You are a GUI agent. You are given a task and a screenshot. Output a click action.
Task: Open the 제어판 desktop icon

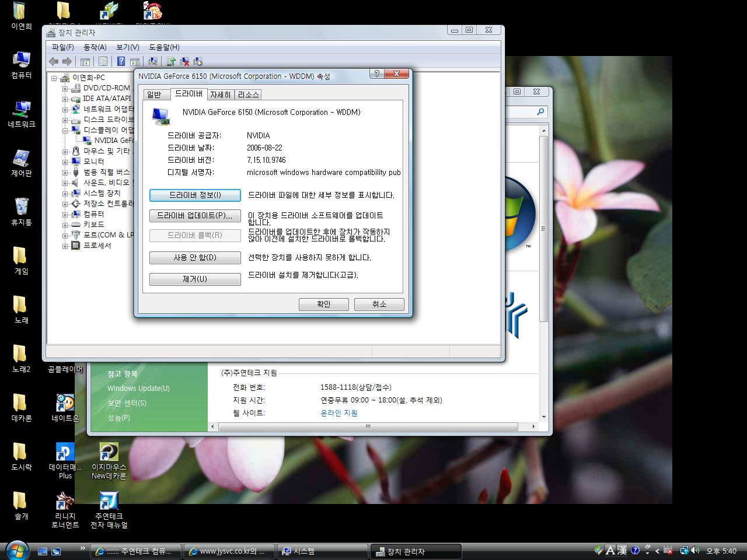(x=22, y=163)
